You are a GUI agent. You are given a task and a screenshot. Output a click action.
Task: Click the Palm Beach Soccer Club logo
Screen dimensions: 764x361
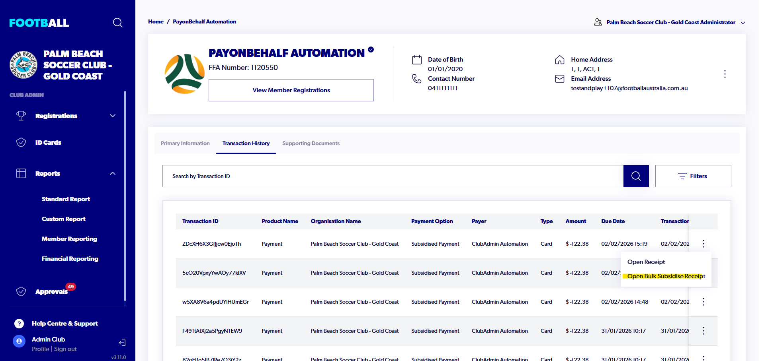pyautogui.click(x=23, y=65)
